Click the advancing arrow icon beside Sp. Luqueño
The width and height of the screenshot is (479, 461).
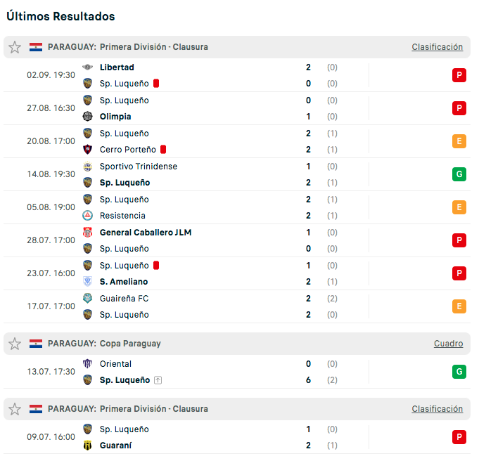[x=158, y=380]
